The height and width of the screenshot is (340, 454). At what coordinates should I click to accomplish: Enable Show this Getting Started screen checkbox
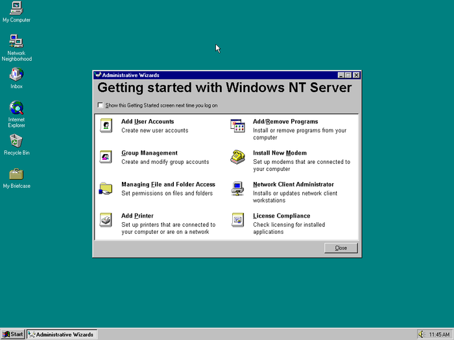[x=100, y=105]
